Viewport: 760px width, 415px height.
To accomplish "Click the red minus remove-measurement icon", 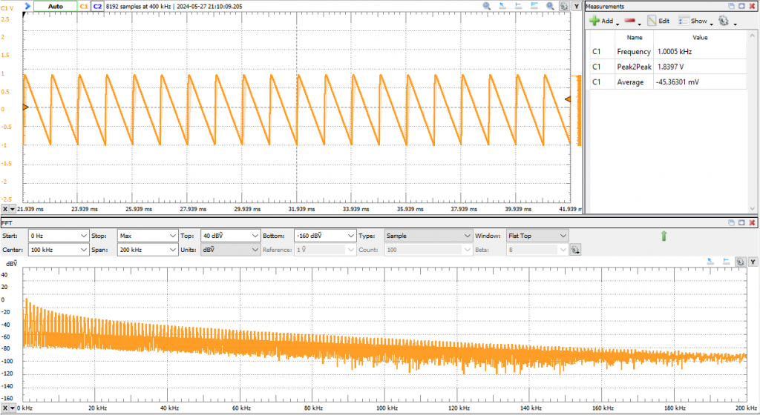I will coord(629,21).
